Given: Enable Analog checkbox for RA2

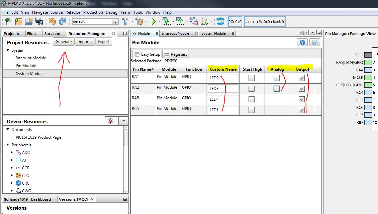Looking at the screenshot, I should point(277,89).
